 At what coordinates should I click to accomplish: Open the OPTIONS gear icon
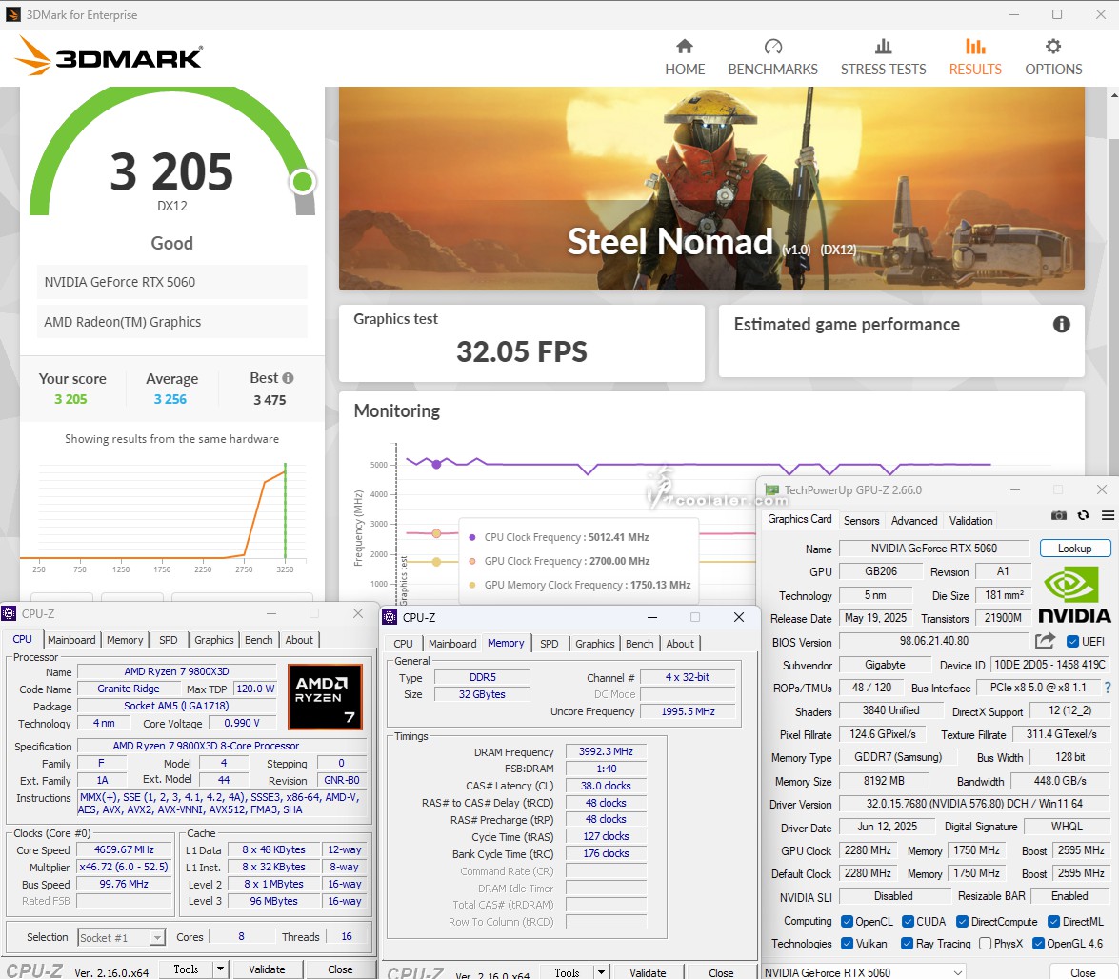coord(1053,47)
